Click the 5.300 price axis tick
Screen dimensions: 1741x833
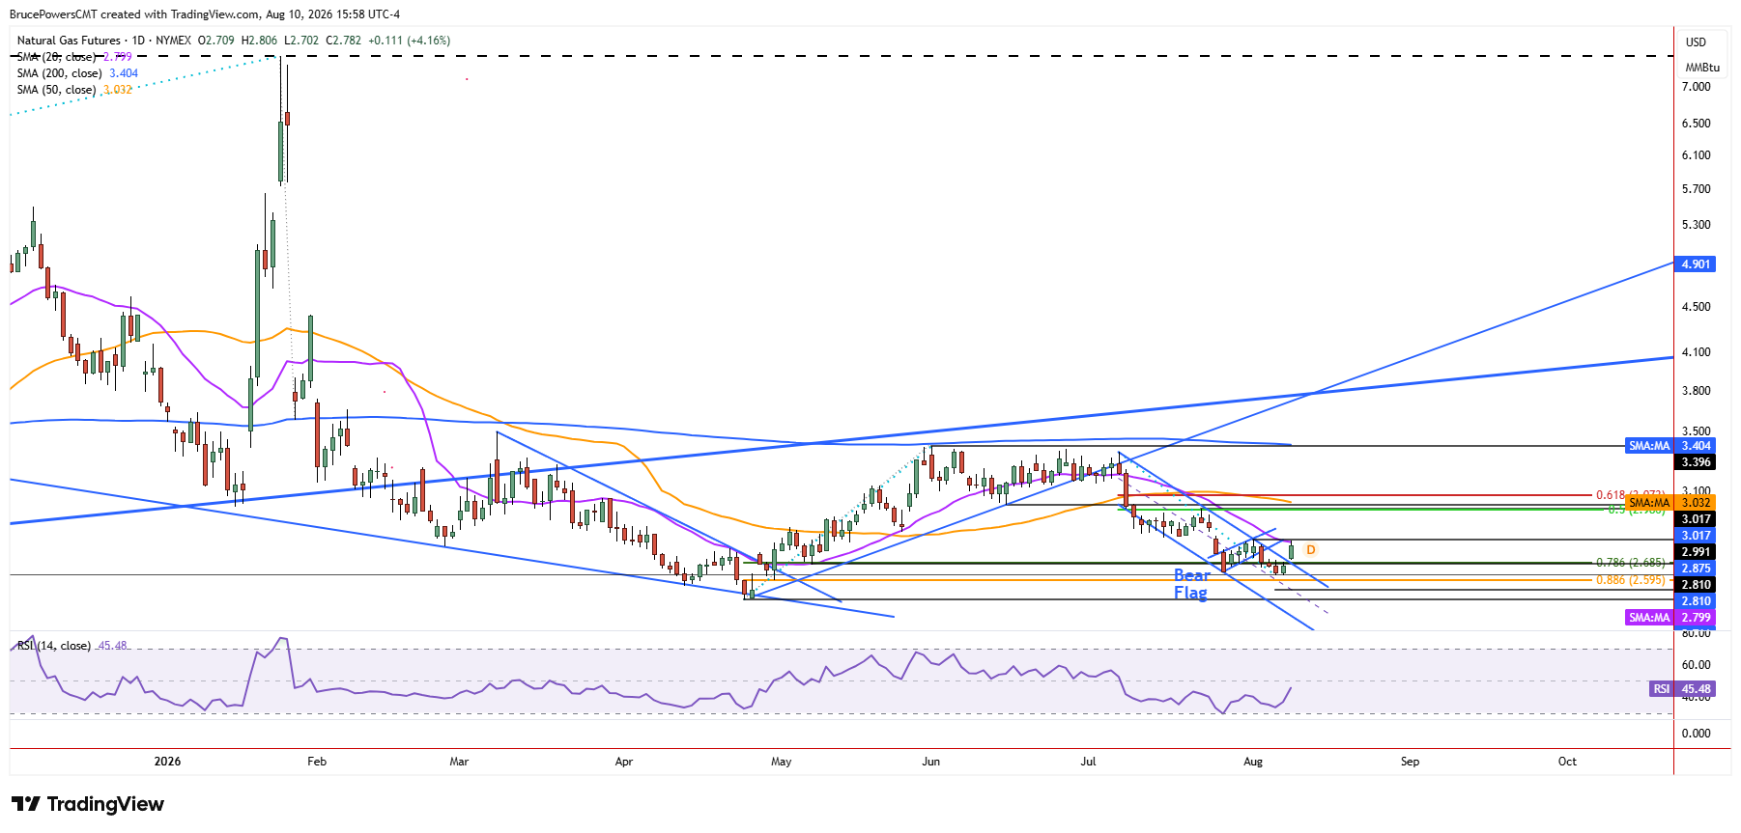[1697, 225]
